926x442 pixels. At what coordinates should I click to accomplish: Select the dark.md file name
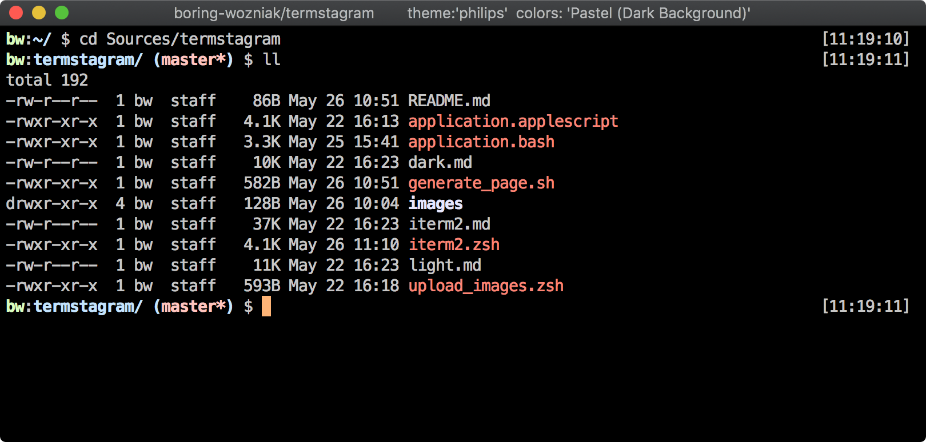point(440,163)
